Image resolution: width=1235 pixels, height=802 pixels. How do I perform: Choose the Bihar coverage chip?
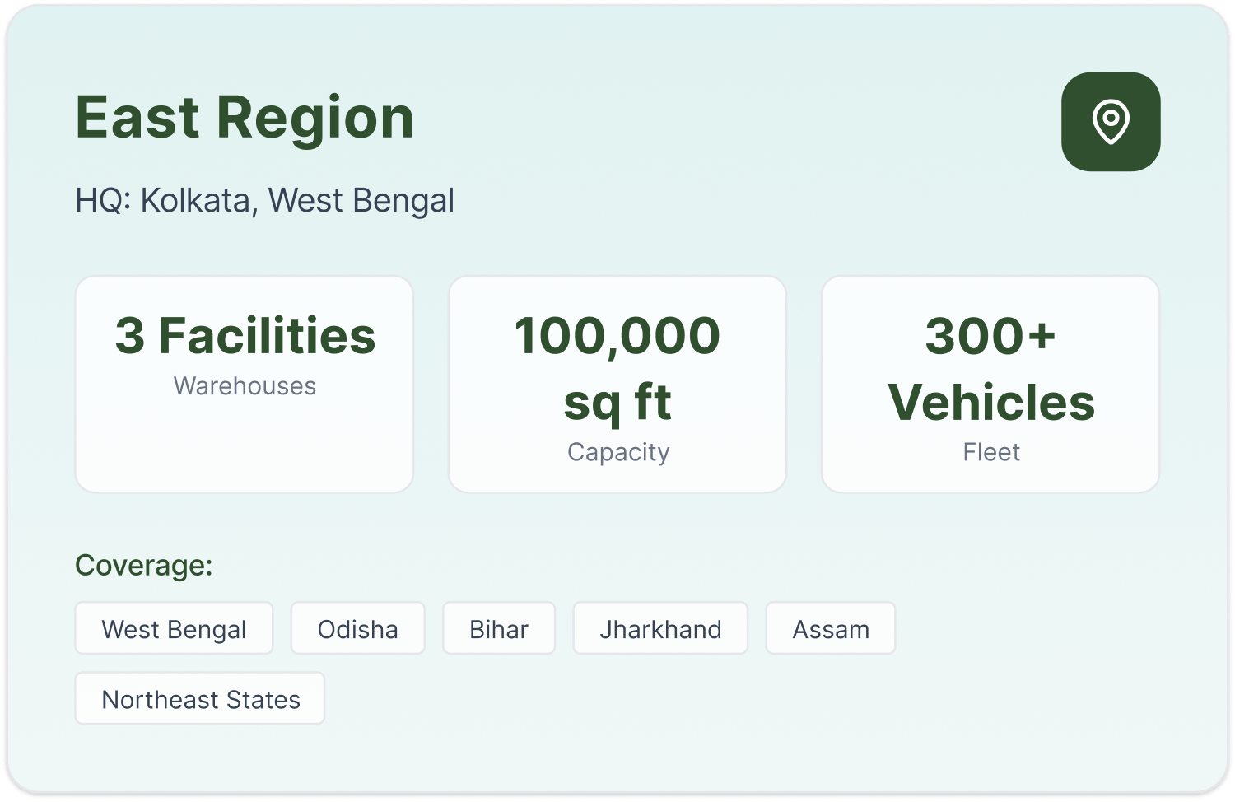[499, 629]
